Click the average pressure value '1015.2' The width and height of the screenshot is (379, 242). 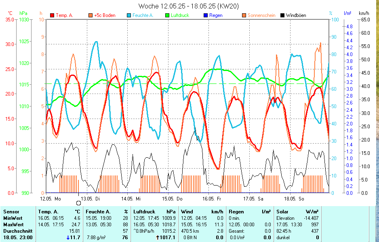point(169,231)
